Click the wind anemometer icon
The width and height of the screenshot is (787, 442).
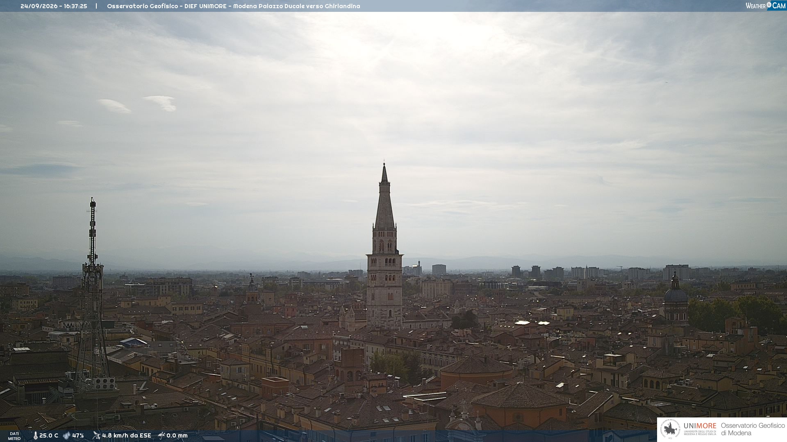click(x=96, y=435)
